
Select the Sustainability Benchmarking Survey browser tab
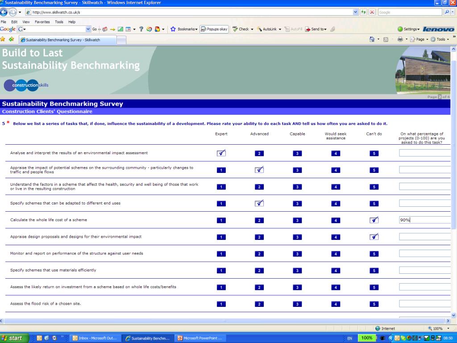click(x=68, y=40)
